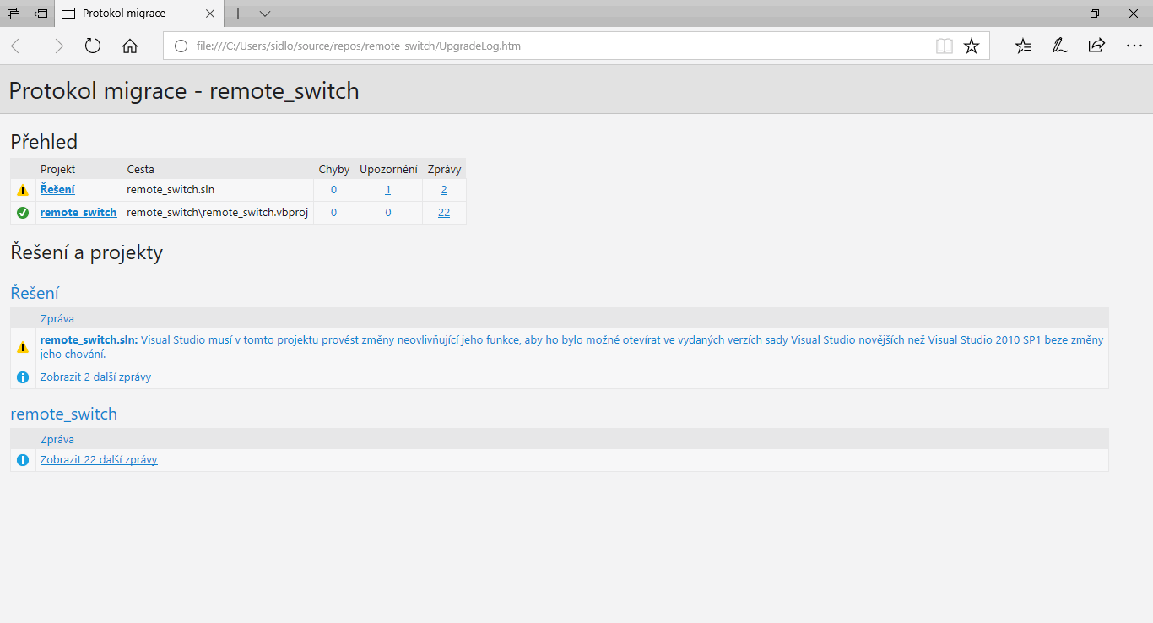The width and height of the screenshot is (1153, 623).
Task: Open the tab preview chevron dropdown
Action: tap(265, 14)
